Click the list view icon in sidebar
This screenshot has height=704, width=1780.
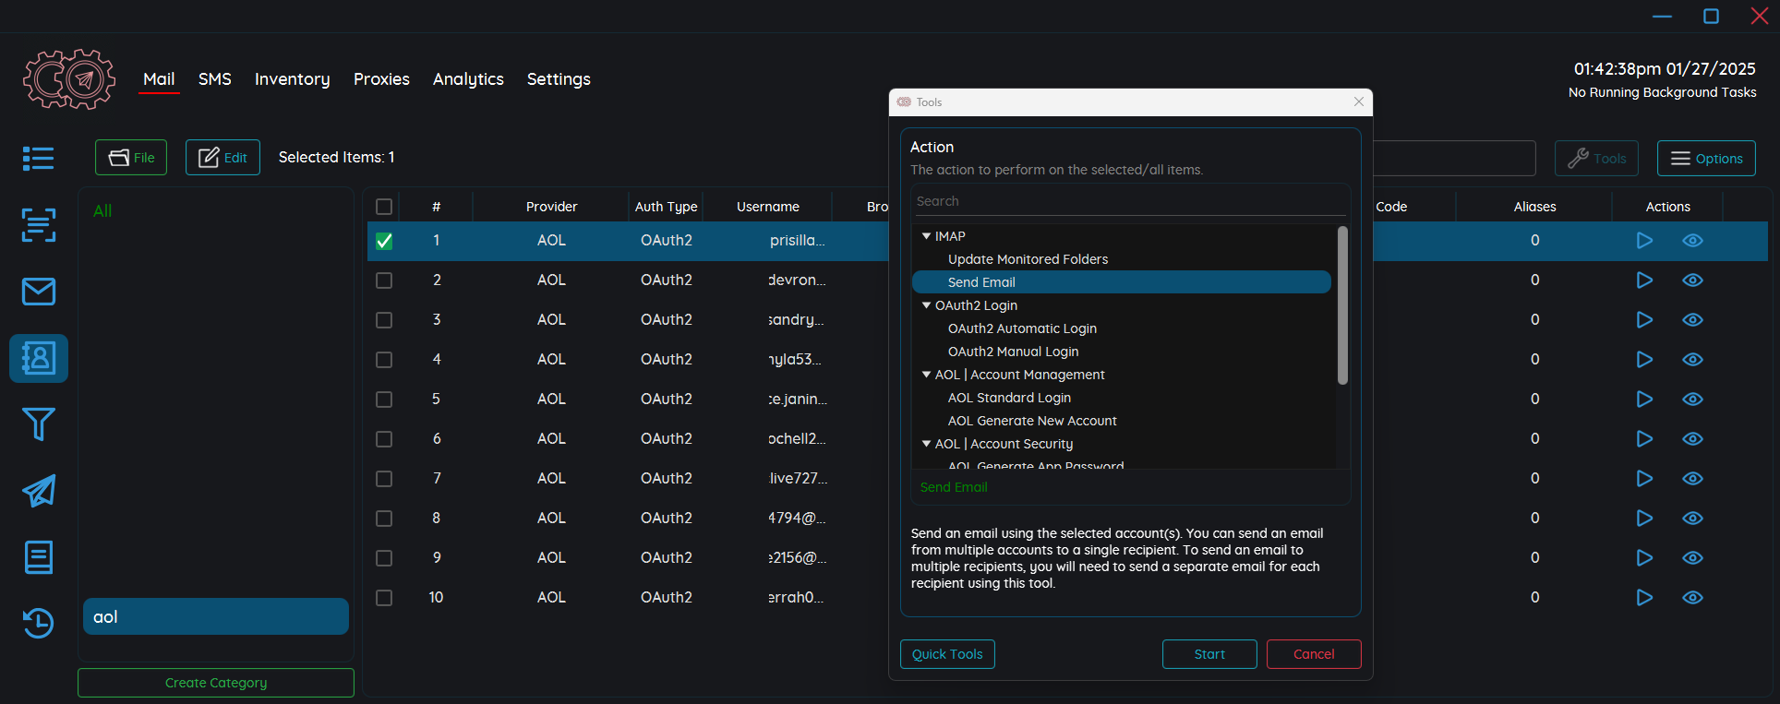[38, 159]
